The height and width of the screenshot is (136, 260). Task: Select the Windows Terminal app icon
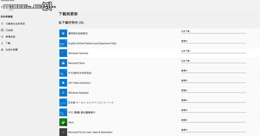63,53
